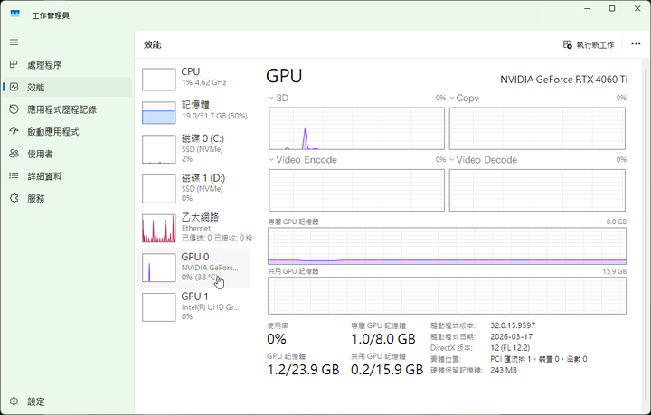Image resolution: width=651 pixels, height=415 pixels.
Task: Click the right-side vertical scrollbar
Action: (x=646, y=232)
